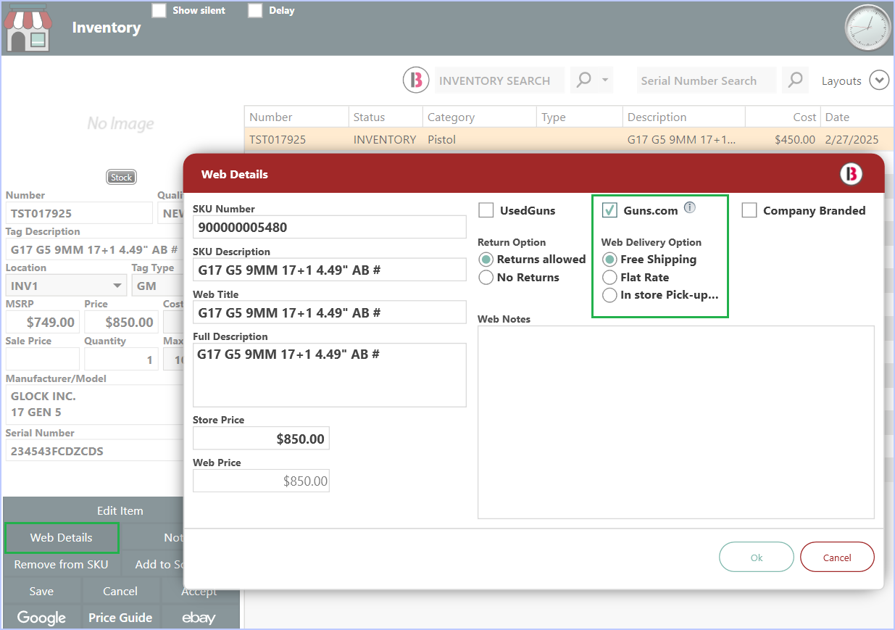Viewport: 895px width, 630px height.
Task: Click the Ok button in Web Details
Action: click(x=757, y=558)
